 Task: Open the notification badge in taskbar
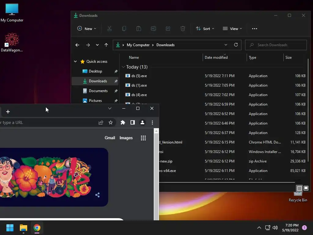304,228
